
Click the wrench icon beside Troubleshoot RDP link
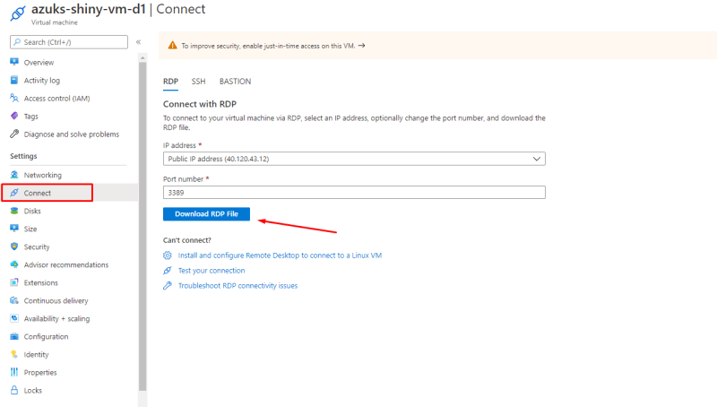(168, 285)
